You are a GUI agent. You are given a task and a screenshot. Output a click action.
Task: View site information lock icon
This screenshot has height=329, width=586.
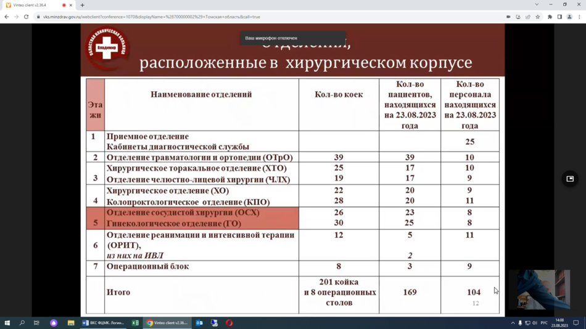point(38,17)
